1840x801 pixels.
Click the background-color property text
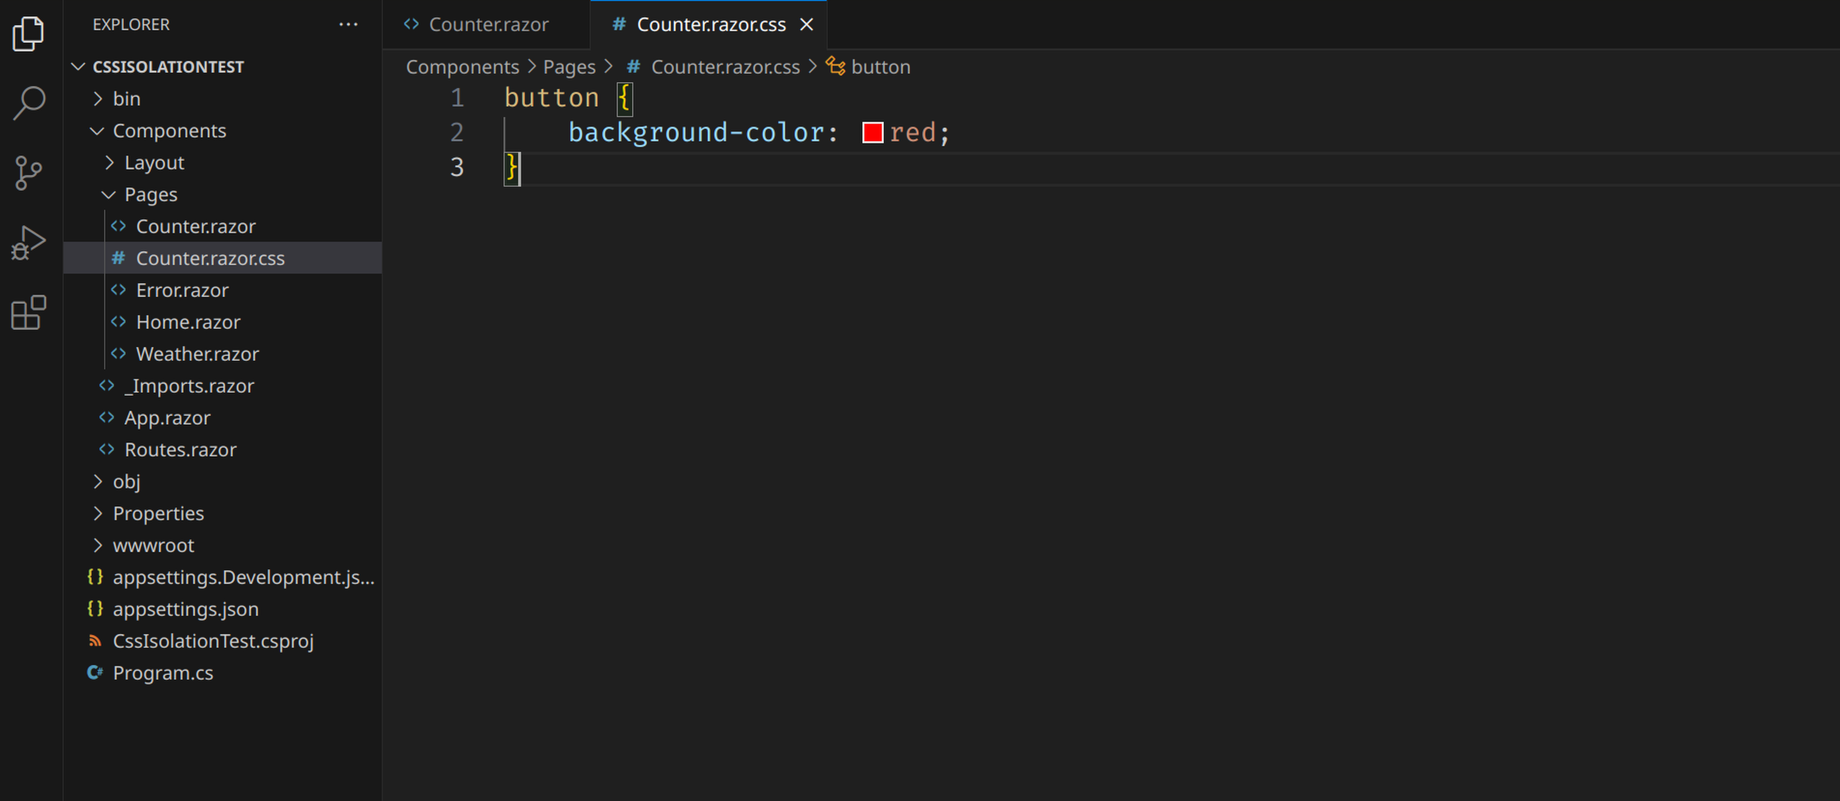pos(696,133)
